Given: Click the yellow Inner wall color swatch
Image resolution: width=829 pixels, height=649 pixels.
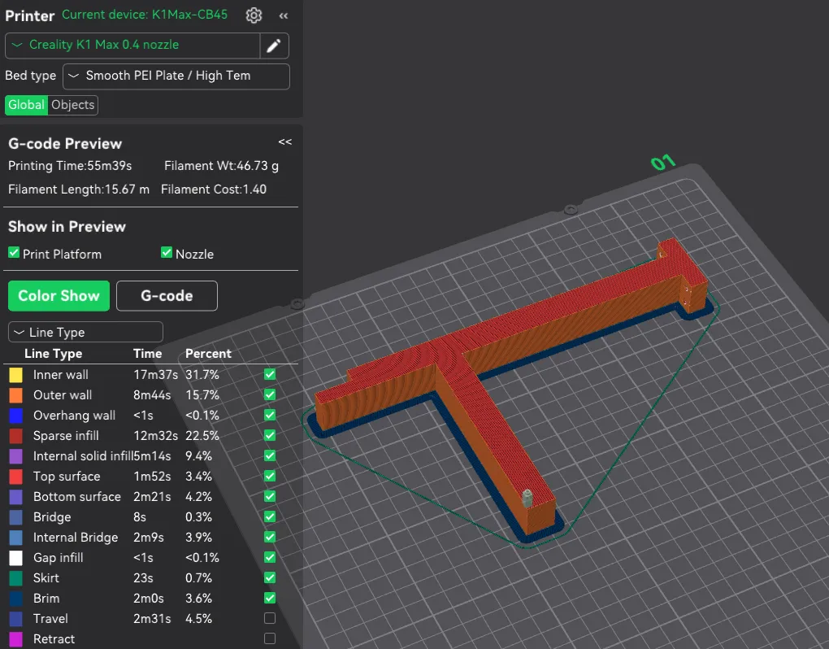Looking at the screenshot, I should (x=16, y=375).
